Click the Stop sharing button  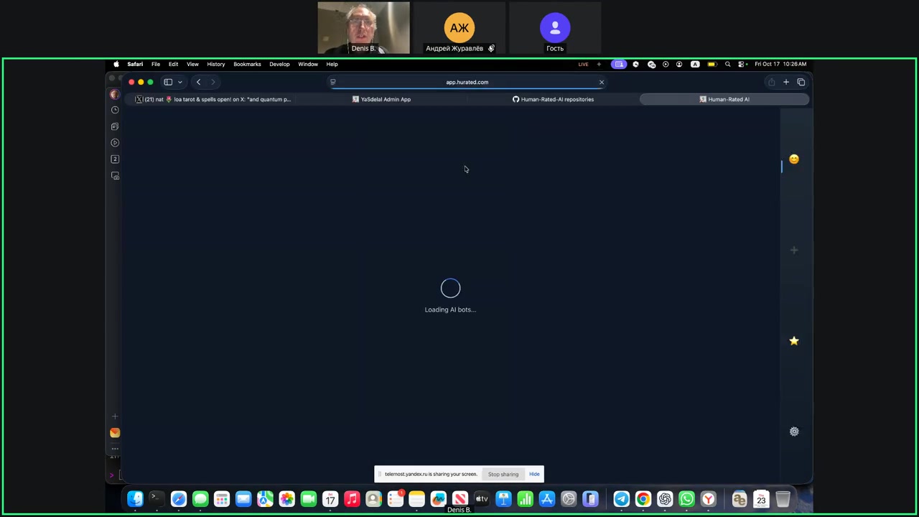(503, 474)
